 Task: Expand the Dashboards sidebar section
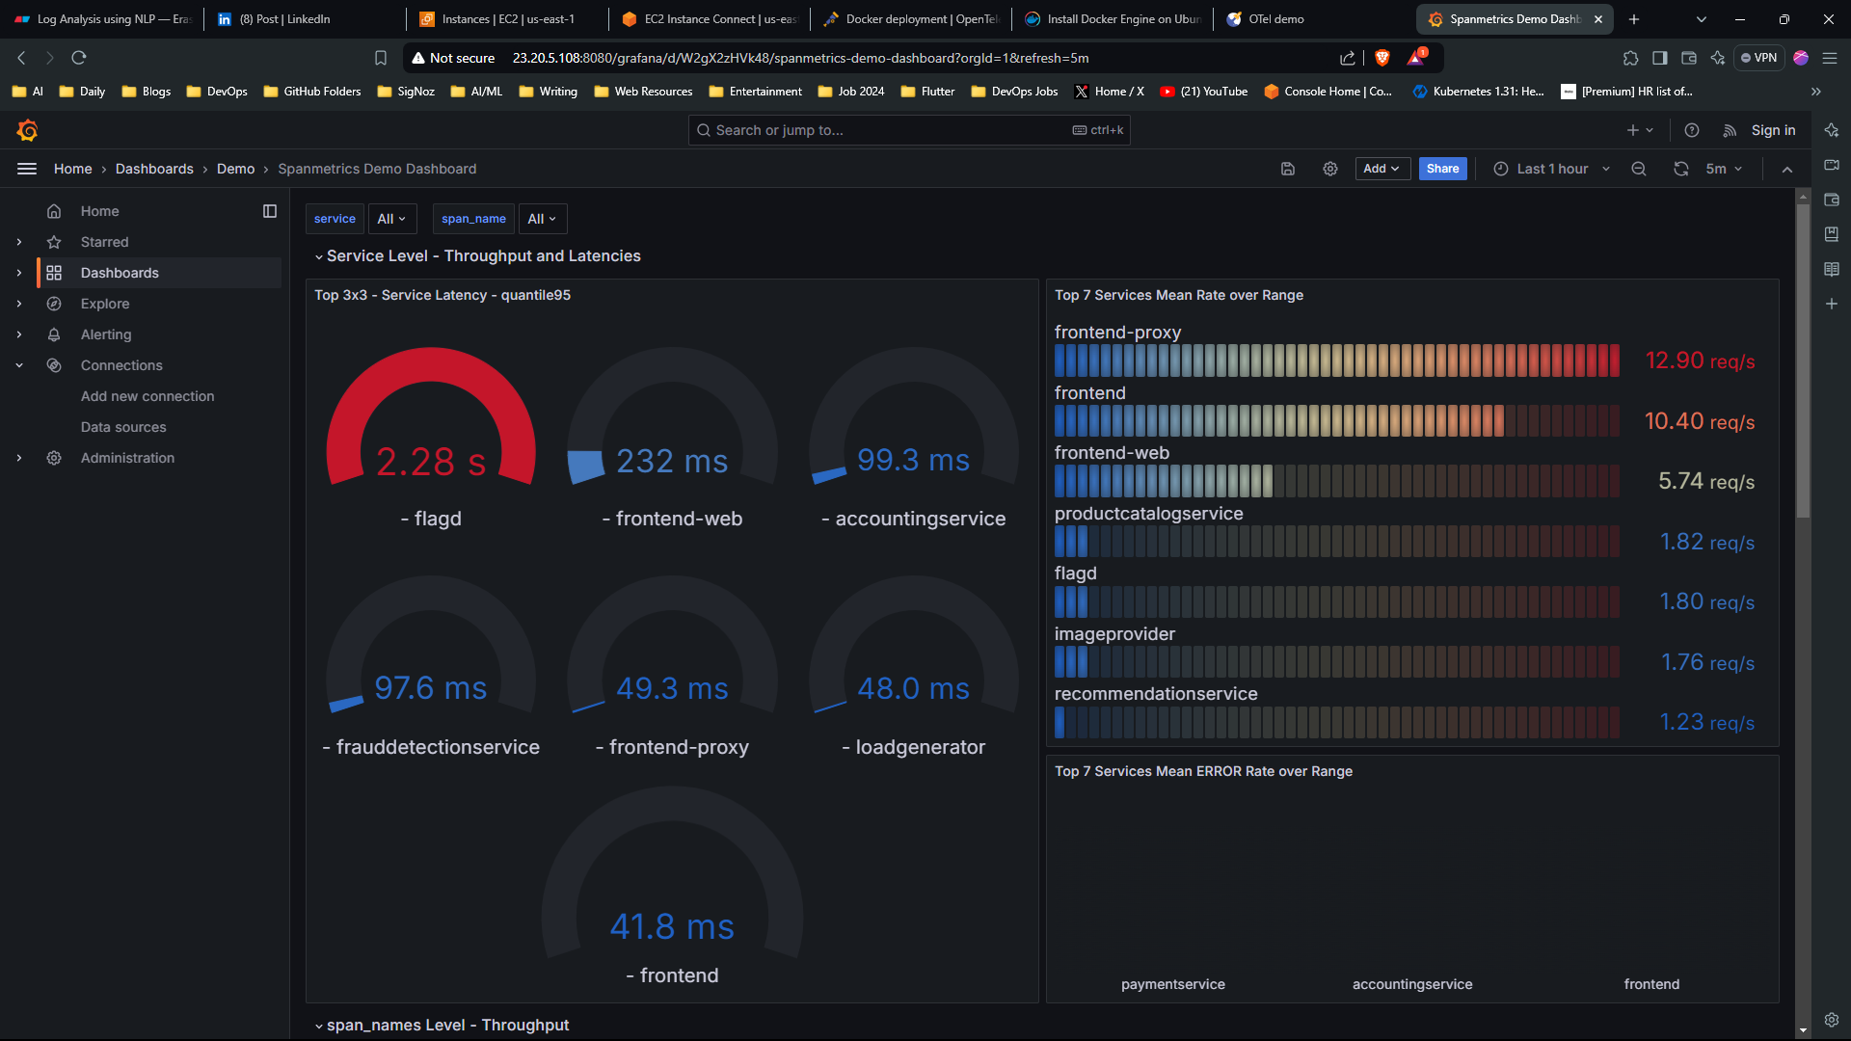point(19,273)
